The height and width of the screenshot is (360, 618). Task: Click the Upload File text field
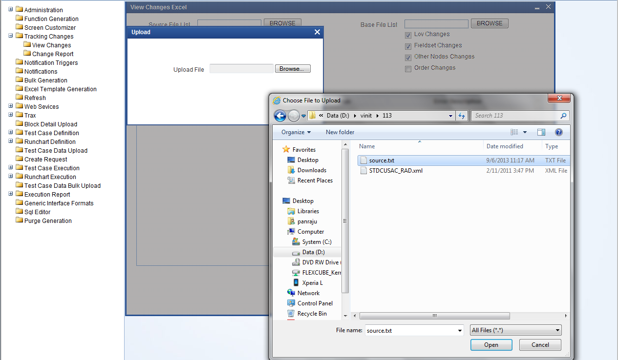coord(241,69)
